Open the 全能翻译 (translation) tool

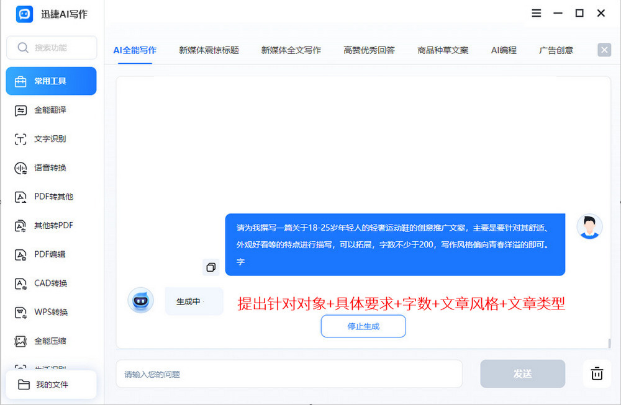click(52, 110)
